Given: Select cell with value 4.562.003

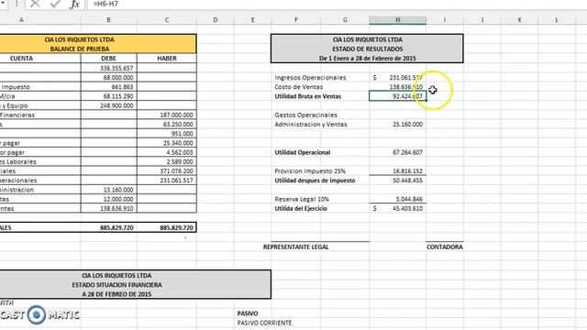Looking at the screenshot, I should 167,152.
